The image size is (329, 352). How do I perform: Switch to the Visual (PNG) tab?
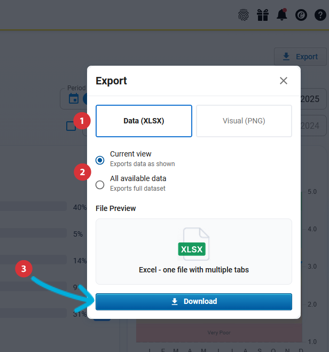(244, 121)
